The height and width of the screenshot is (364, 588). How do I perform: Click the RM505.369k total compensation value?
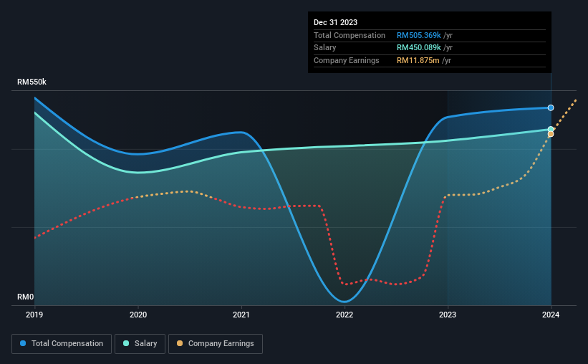(x=419, y=35)
